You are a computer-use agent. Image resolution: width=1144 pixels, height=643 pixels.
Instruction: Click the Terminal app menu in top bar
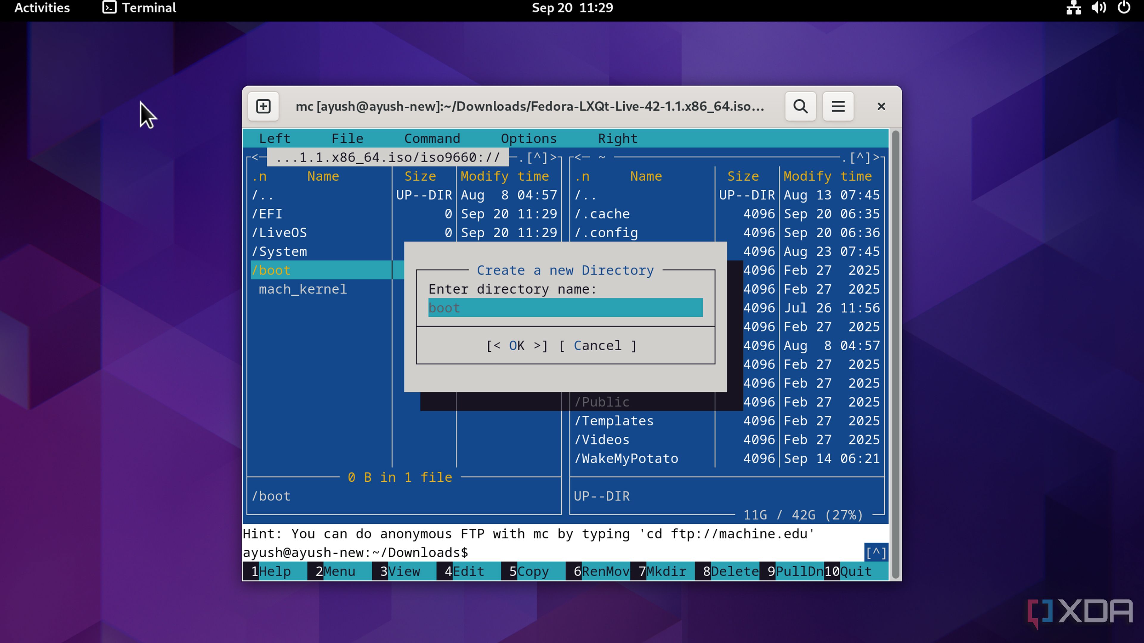click(139, 7)
